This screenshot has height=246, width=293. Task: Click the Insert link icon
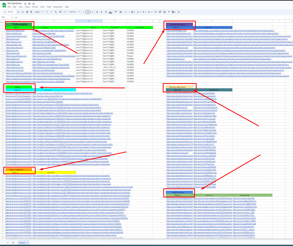click(x=156, y=12)
